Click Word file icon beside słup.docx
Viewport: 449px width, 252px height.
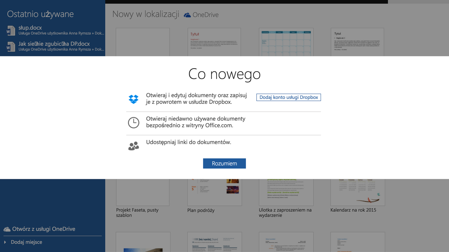coord(11,31)
